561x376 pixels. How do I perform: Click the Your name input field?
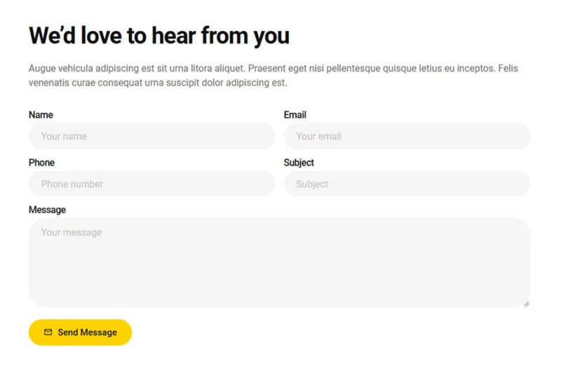tap(151, 136)
